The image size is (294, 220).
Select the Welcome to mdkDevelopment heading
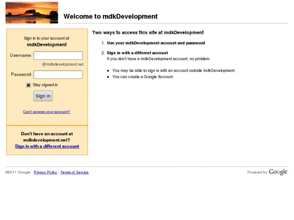tap(110, 17)
